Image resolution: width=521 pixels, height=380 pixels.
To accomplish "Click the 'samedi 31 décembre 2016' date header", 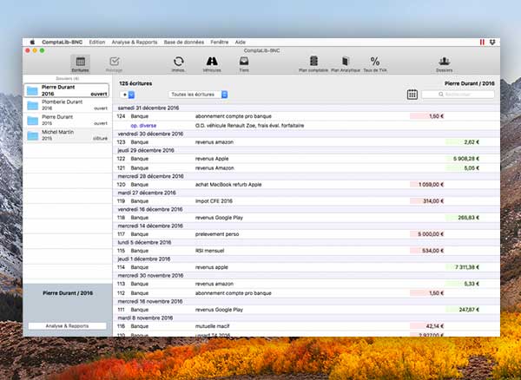I will point(148,108).
